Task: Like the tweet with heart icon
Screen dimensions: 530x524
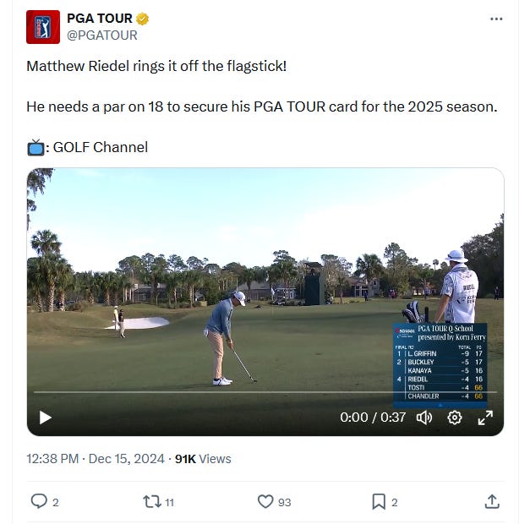Action: pos(265,501)
